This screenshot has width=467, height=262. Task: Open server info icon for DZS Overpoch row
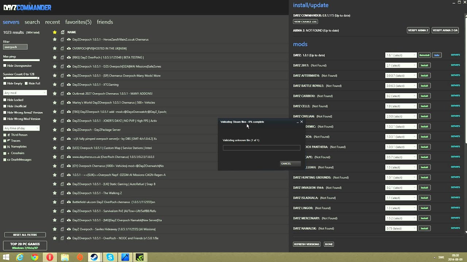[x=62, y=67]
